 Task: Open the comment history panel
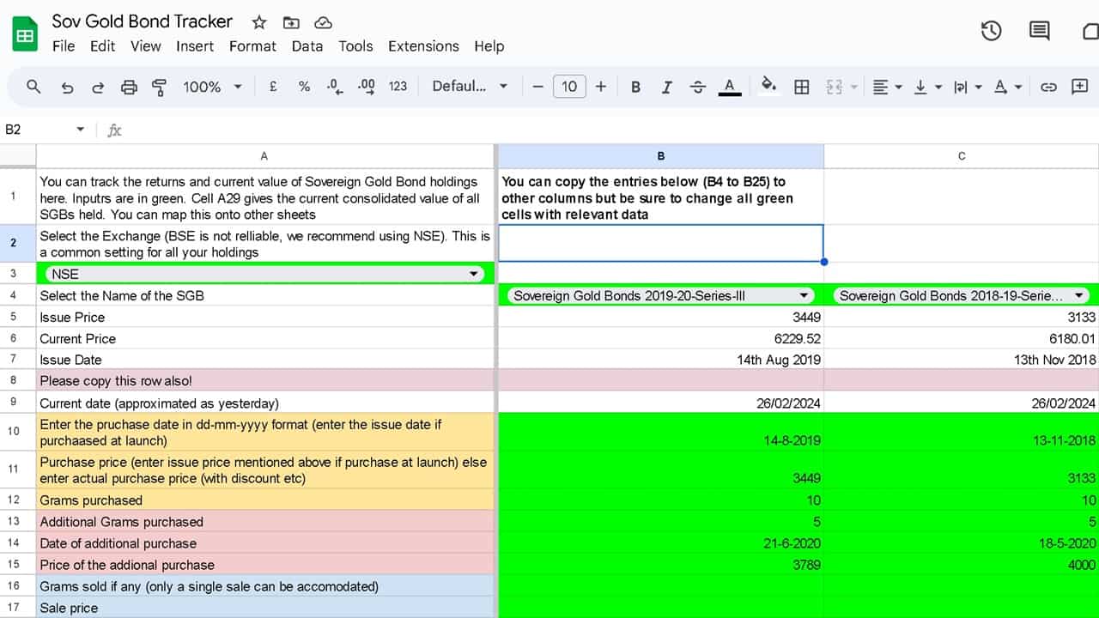pos(1039,30)
